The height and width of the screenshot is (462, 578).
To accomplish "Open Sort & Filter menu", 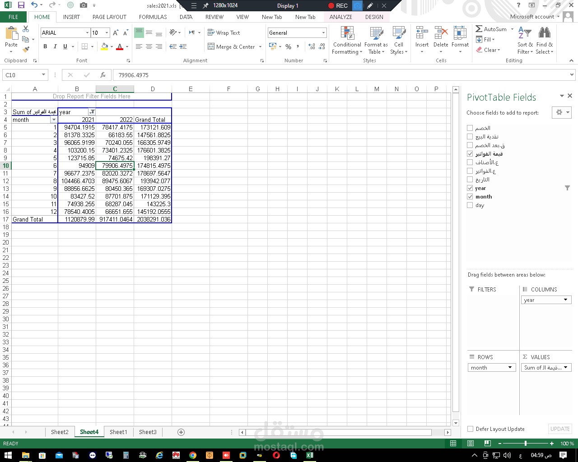I will (525, 40).
